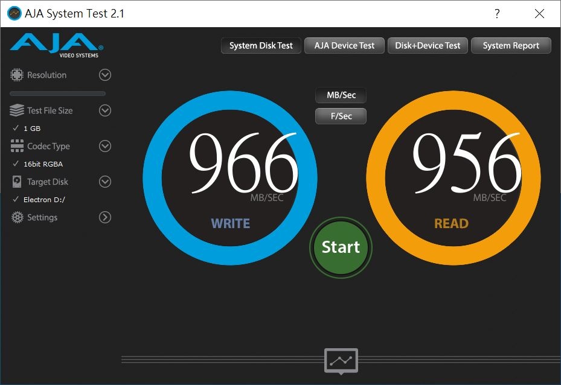Click the AJA System Test 2.1 title
561x385 pixels.
74,14
